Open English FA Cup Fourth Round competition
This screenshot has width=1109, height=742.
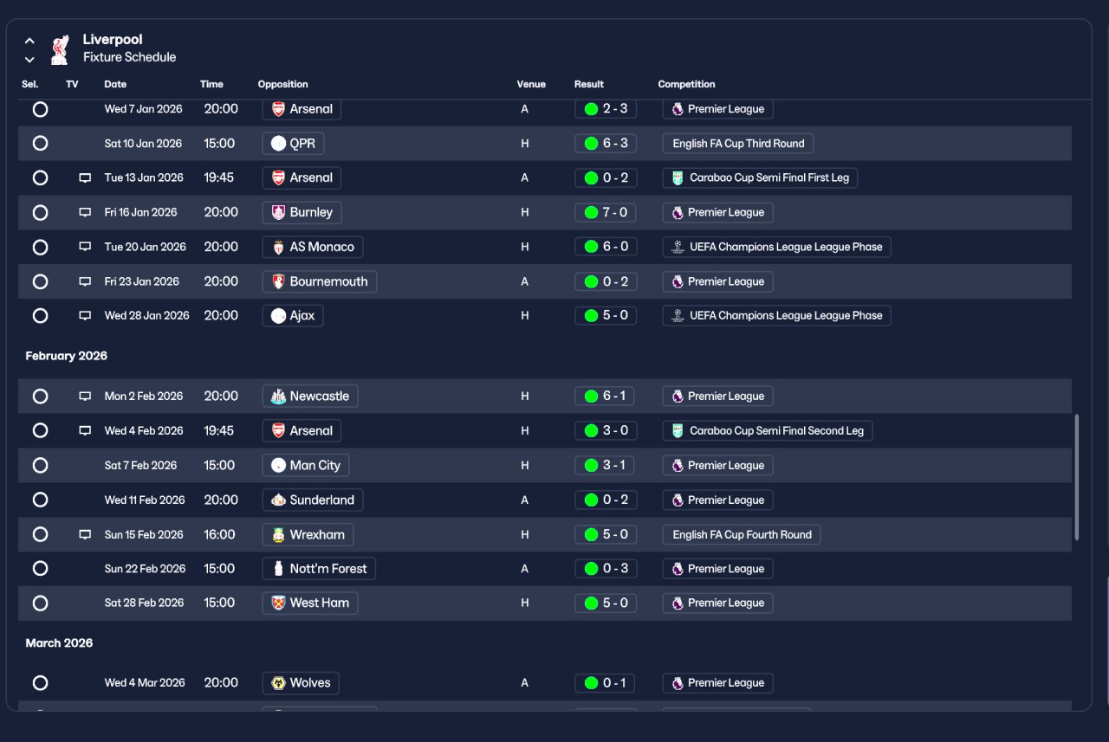pyautogui.click(x=742, y=534)
